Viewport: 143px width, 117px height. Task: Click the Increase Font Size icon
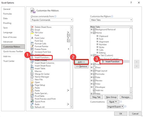[32, 52]
